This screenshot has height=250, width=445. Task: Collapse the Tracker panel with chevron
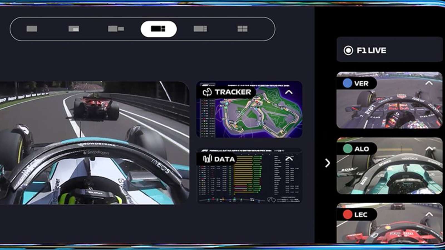pyautogui.click(x=289, y=92)
